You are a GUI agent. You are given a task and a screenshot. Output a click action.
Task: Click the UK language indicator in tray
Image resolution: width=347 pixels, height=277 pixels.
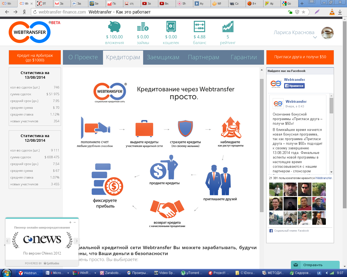coord(319,273)
